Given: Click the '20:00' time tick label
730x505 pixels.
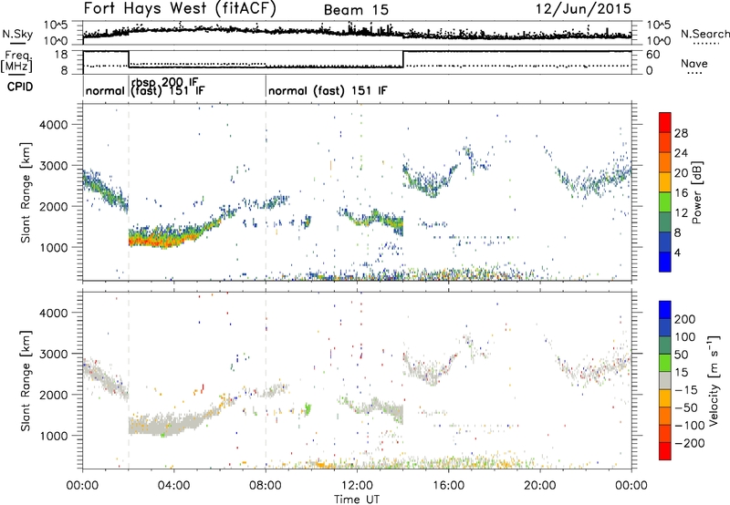Looking at the screenshot, I should pos(539,486).
